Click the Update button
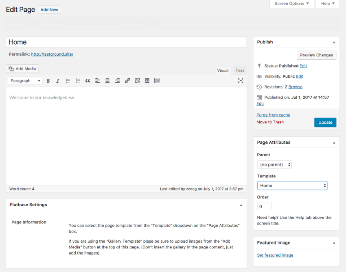 (325, 122)
